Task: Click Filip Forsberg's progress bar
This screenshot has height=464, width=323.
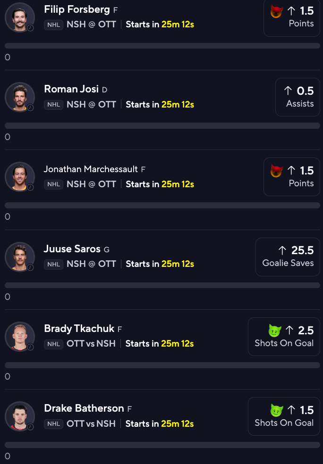Action: pos(162,46)
